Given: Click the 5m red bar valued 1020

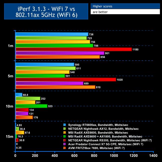Looking at the screenshot, I should (x=66, y=80).
